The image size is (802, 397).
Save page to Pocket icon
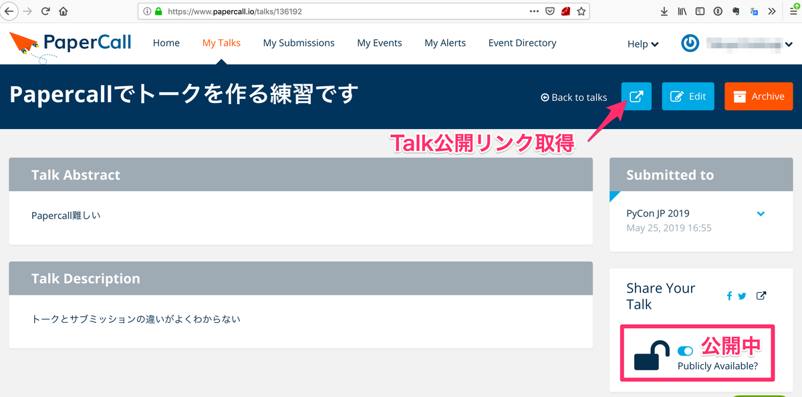(x=550, y=11)
